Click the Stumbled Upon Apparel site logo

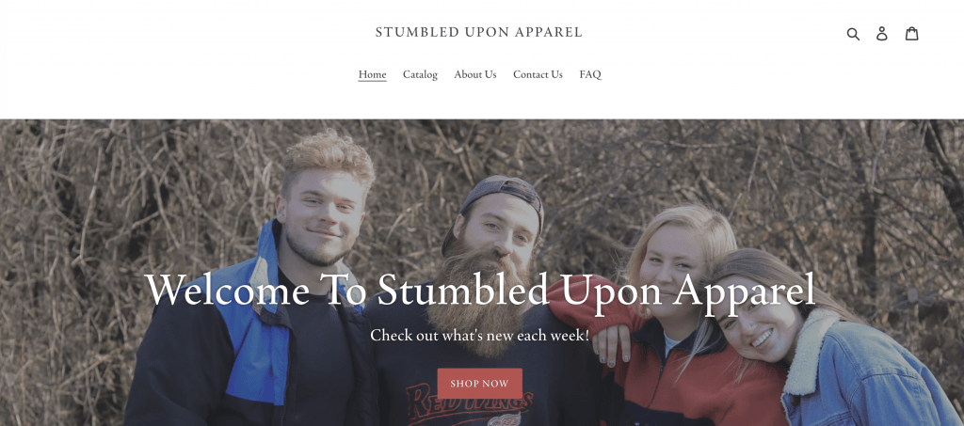pyautogui.click(x=479, y=32)
